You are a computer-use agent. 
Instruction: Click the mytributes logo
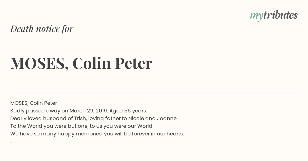[274, 16]
